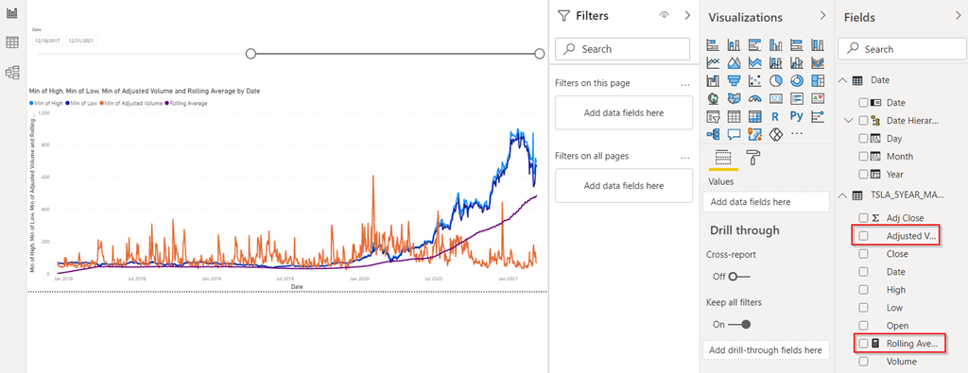Pick the Python visual icon

click(797, 116)
